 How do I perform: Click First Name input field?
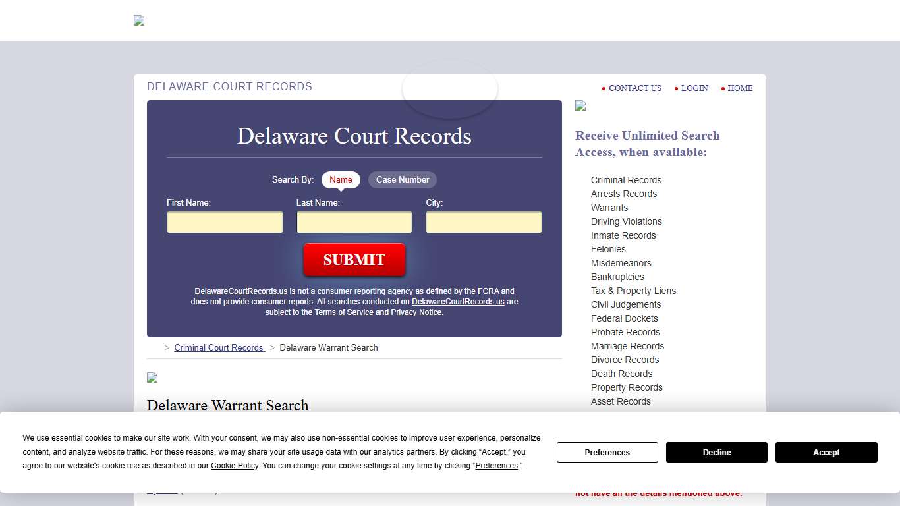click(x=224, y=222)
